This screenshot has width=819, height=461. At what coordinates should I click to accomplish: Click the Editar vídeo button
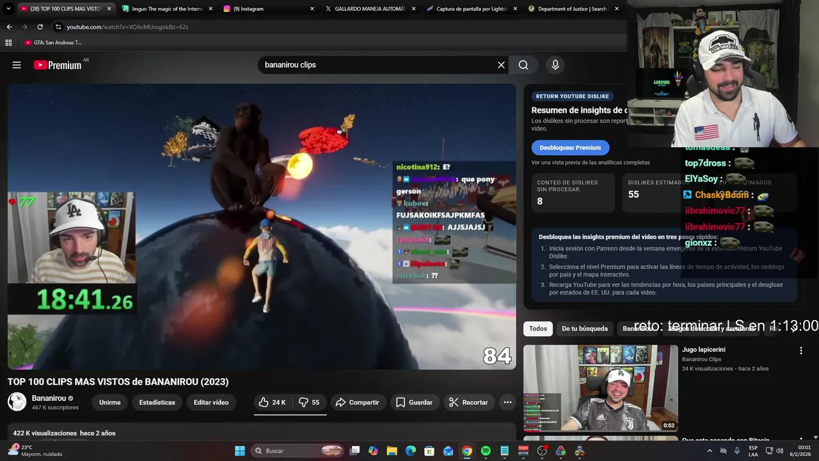pyautogui.click(x=211, y=402)
